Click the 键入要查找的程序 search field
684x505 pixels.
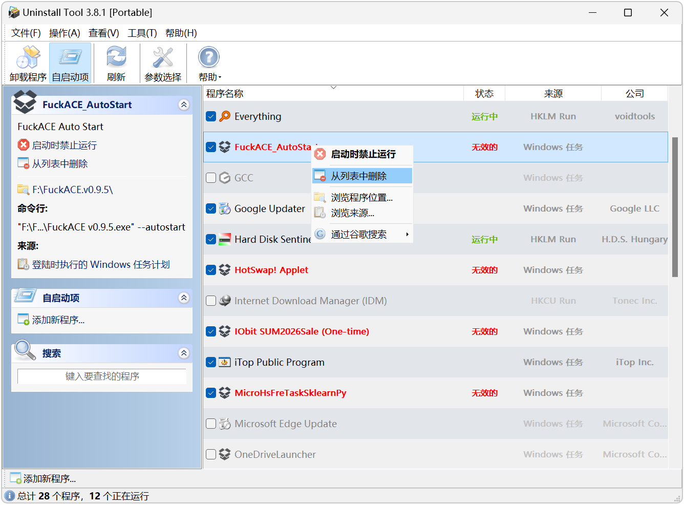click(102, 376)
